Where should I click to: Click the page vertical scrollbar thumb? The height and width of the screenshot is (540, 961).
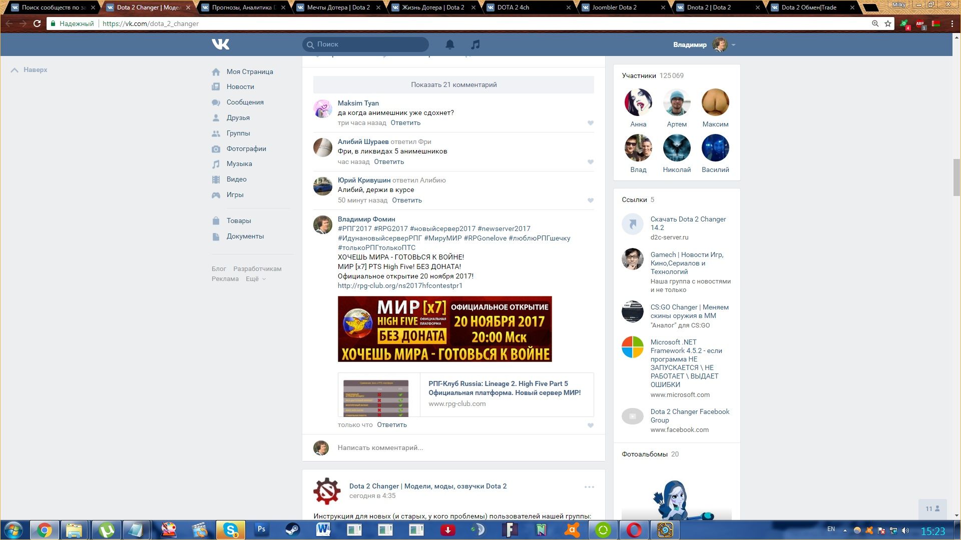(x=956, y=177)
